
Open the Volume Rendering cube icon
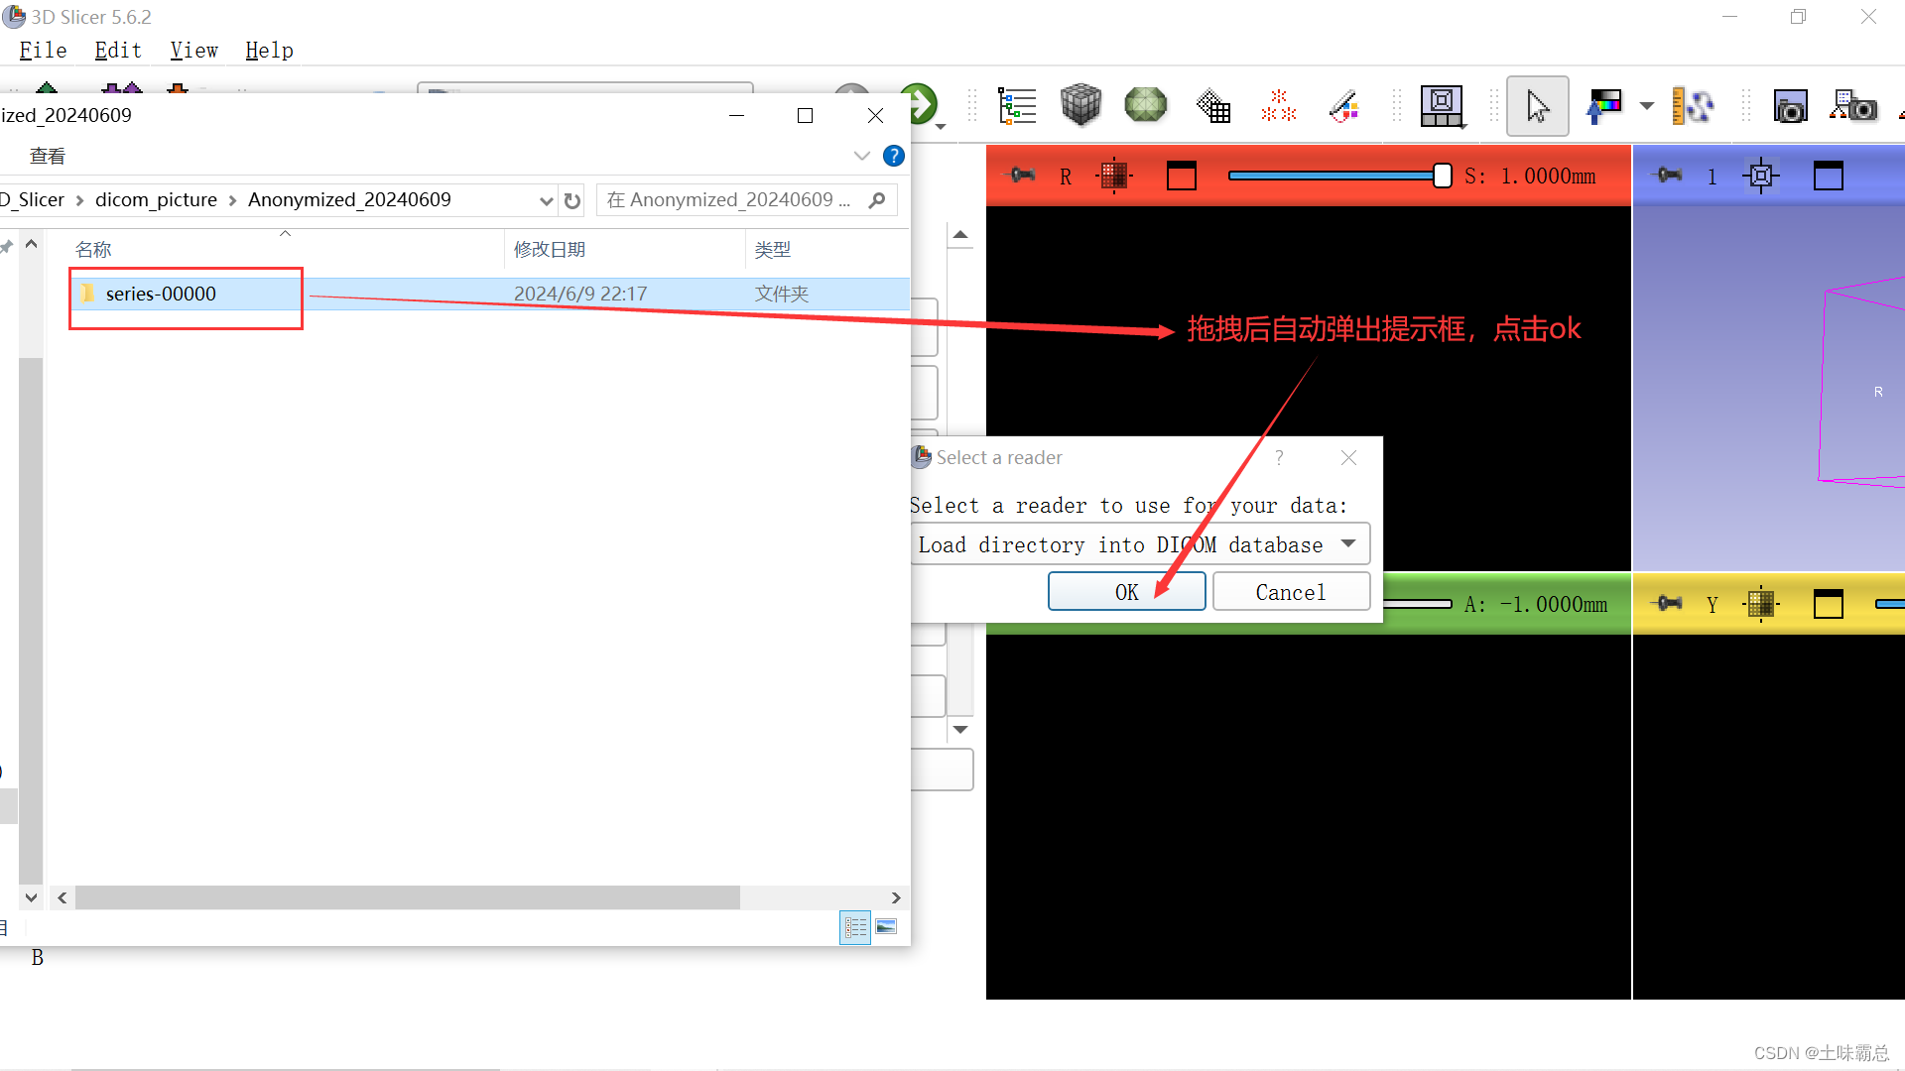(x=1080, y=105)
